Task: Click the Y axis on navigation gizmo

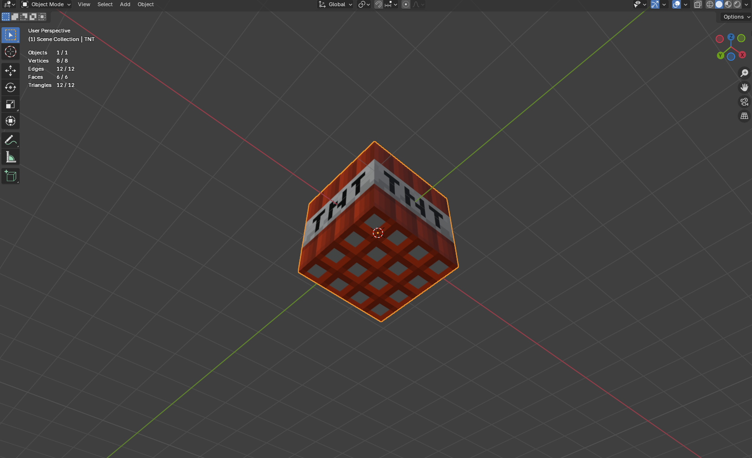Action: point(720,55)
